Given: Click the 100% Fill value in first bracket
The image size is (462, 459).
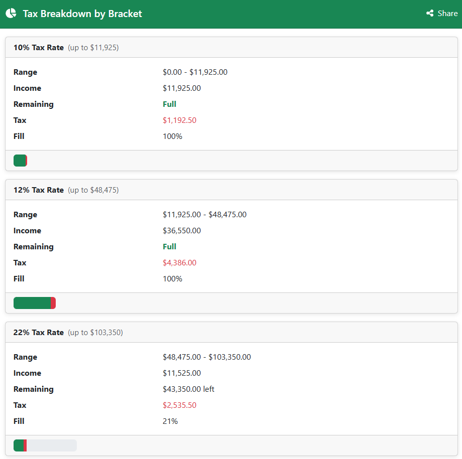Looking at the screenshot, I should pos(172,136).
